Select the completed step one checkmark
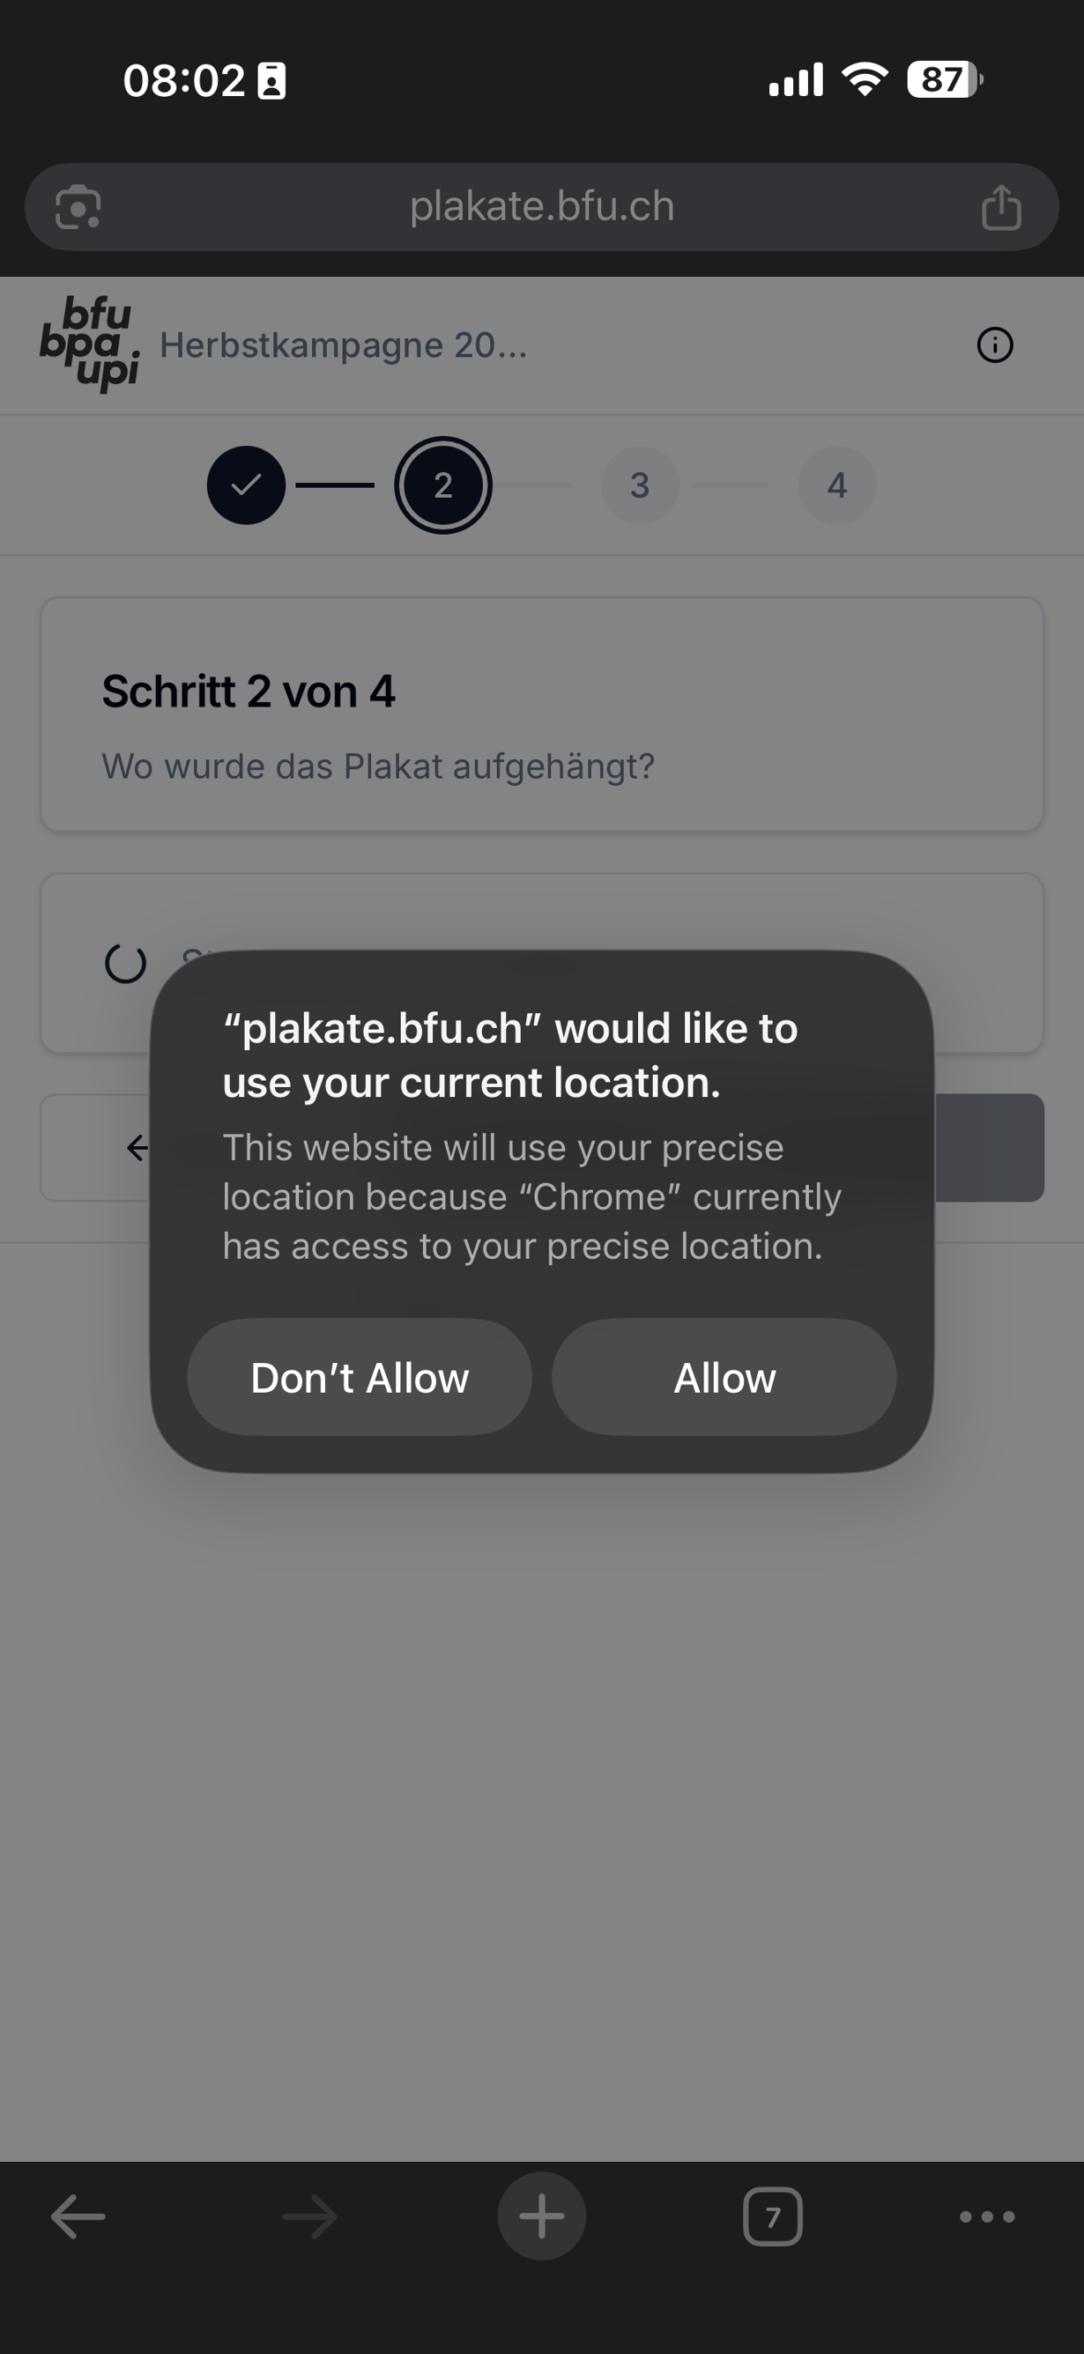This screenshot has height=2354, width=1084. tap(246, 485)
